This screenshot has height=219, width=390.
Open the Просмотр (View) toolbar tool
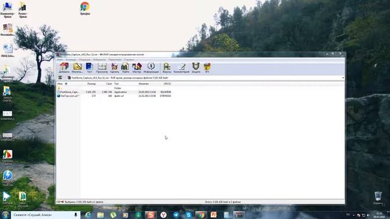click(102, 68)
